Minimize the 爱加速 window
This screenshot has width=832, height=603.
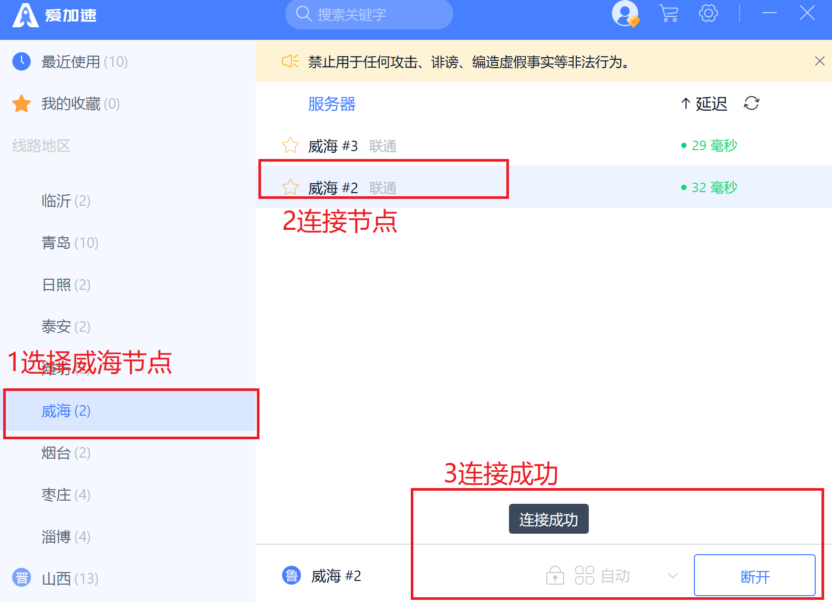769,13
